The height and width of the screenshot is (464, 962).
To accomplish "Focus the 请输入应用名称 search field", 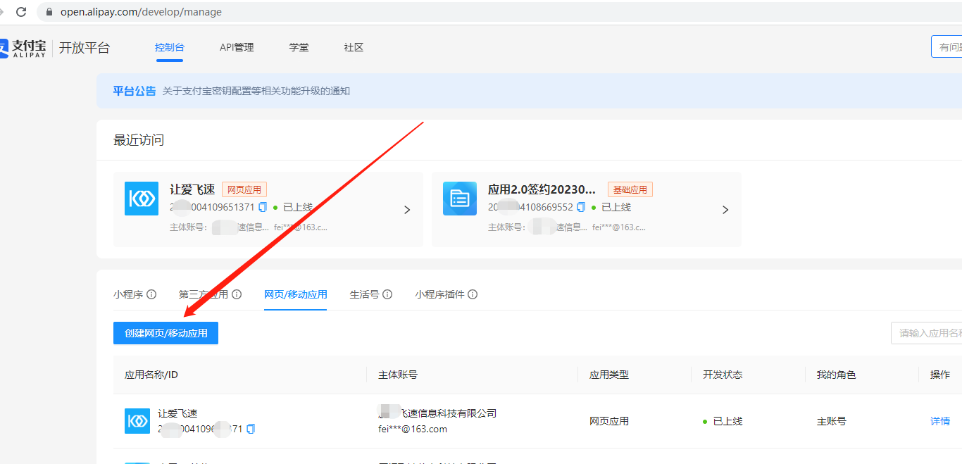I will (x=926, y=333).
